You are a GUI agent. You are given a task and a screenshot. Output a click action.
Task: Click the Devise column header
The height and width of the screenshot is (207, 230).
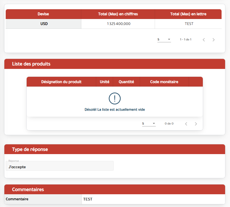tap(43, 14)
